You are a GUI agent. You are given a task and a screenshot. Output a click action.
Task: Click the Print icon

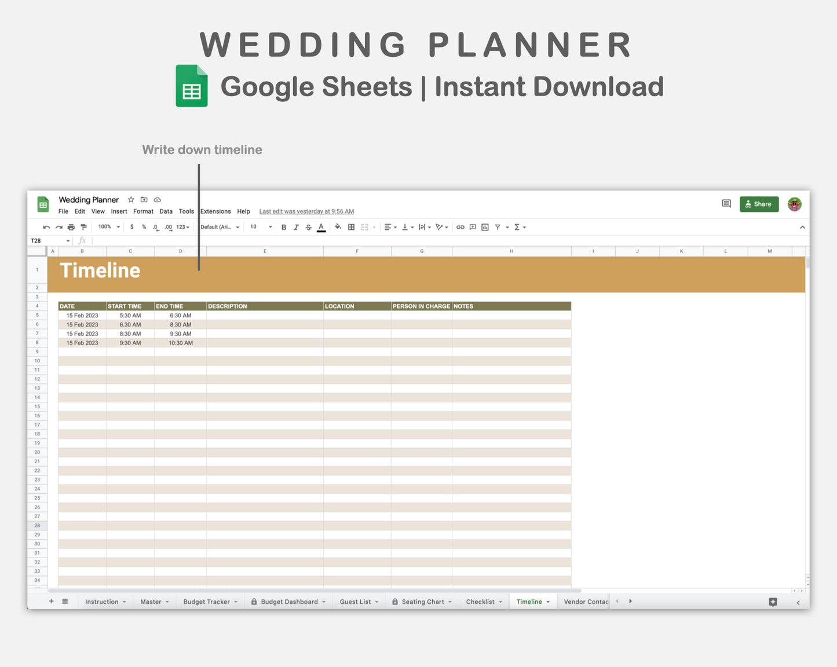click(71, 227)
